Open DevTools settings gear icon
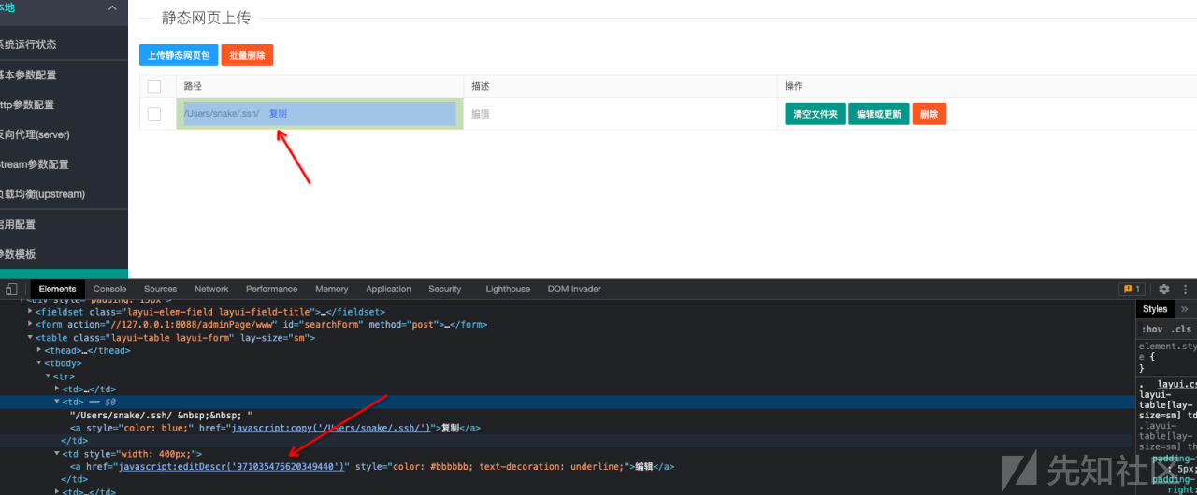 (x=1164, y=290)
